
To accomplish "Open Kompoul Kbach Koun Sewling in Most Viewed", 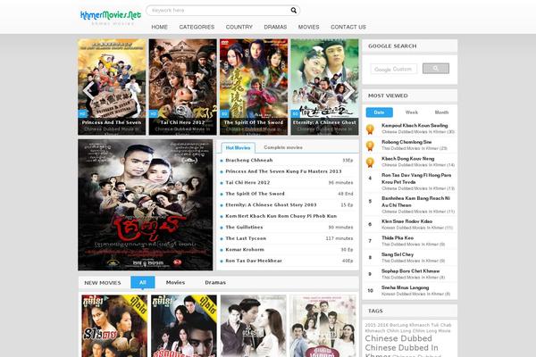I will coord(415,125).
